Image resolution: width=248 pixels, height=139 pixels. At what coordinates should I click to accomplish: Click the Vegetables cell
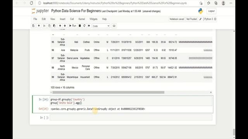point(85,58)
